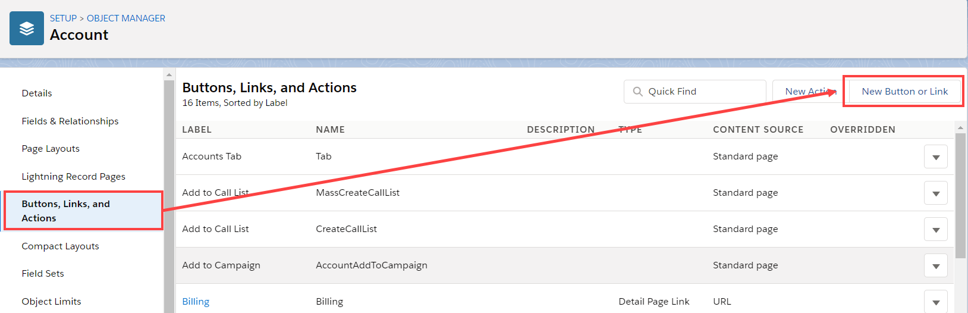Navigate to the Object Manager breadcrumb

pyautogui.click(x=126, y=18)
